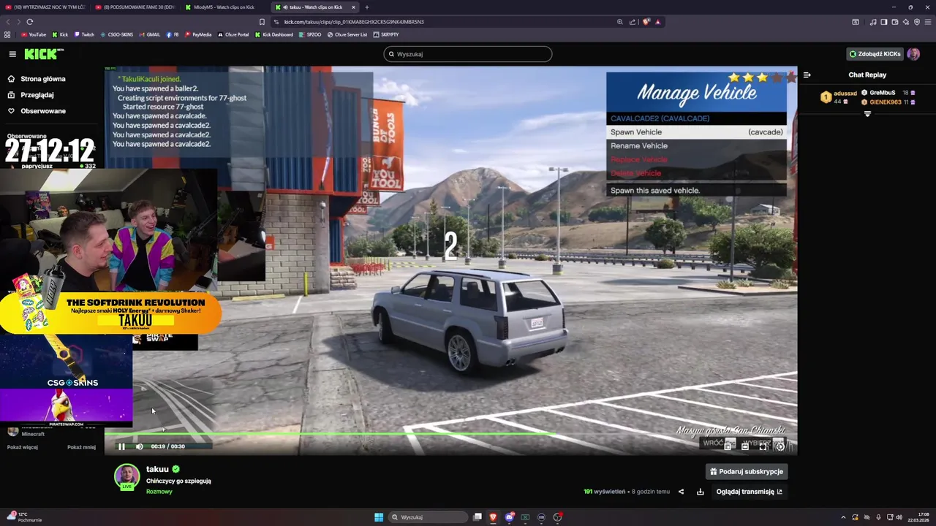Switch to PODSUMOWANIE FAME 30 tab
Screen dimensions: 936x526
[136, 7]
